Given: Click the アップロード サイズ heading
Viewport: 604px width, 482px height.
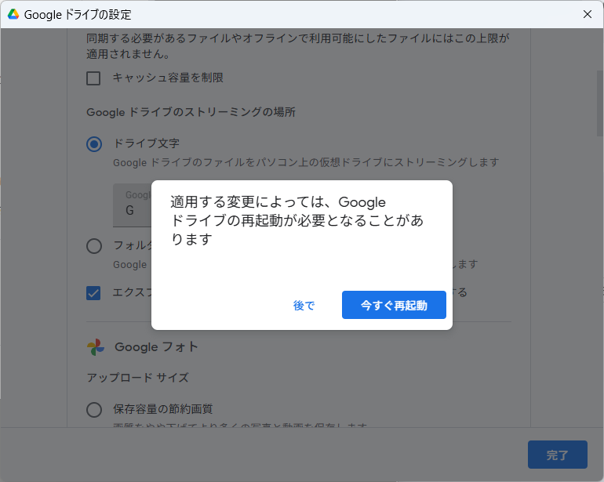Looking at the screenshot, I should pyautogui.click(x=137, y=377).
